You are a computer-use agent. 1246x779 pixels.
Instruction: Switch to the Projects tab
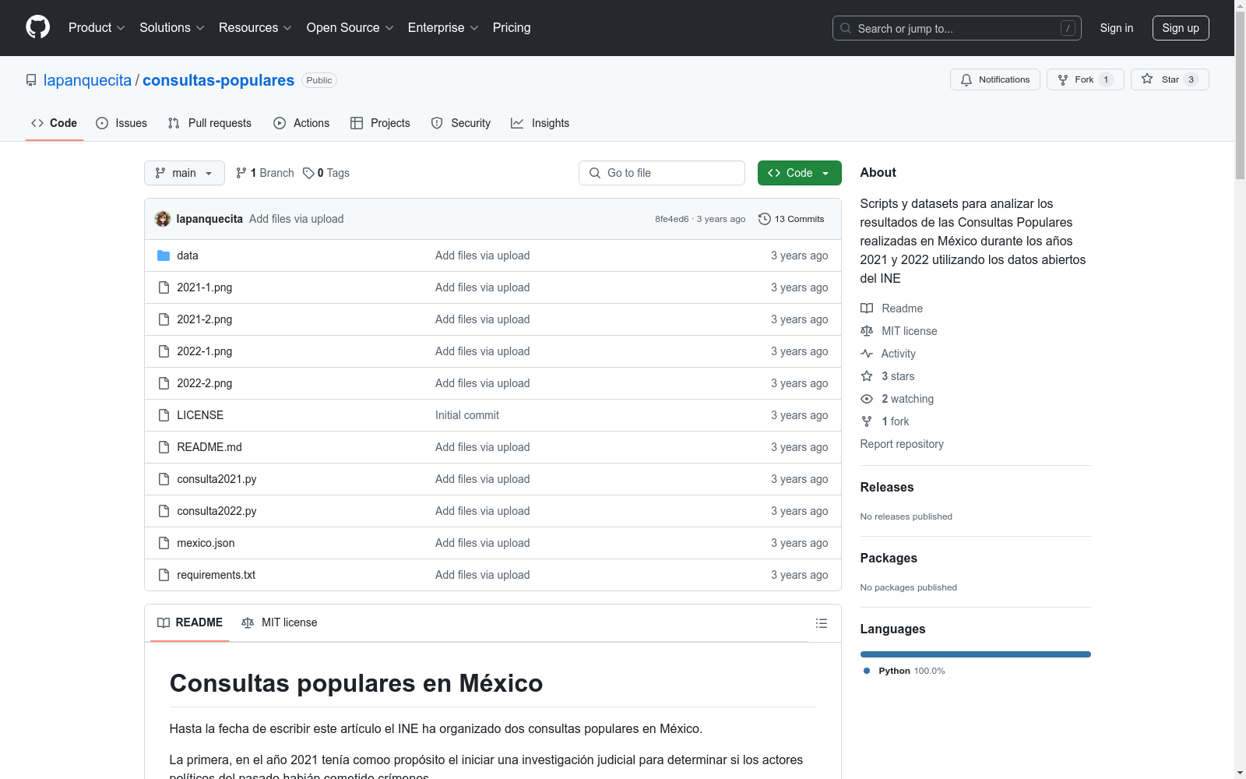(380, 123)
